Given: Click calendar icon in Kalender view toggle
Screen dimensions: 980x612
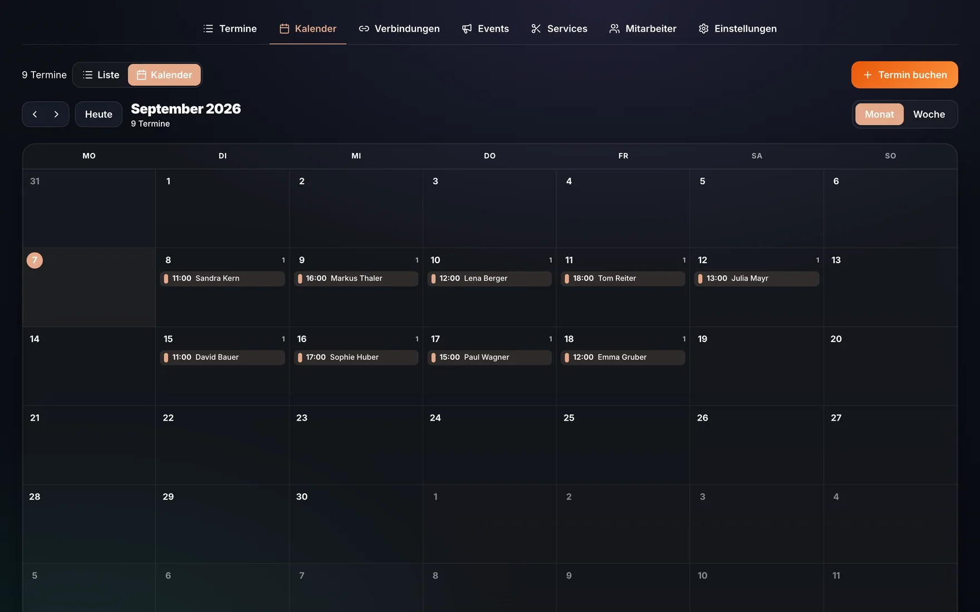Looking at the screenshot, I should coord(141,75).
